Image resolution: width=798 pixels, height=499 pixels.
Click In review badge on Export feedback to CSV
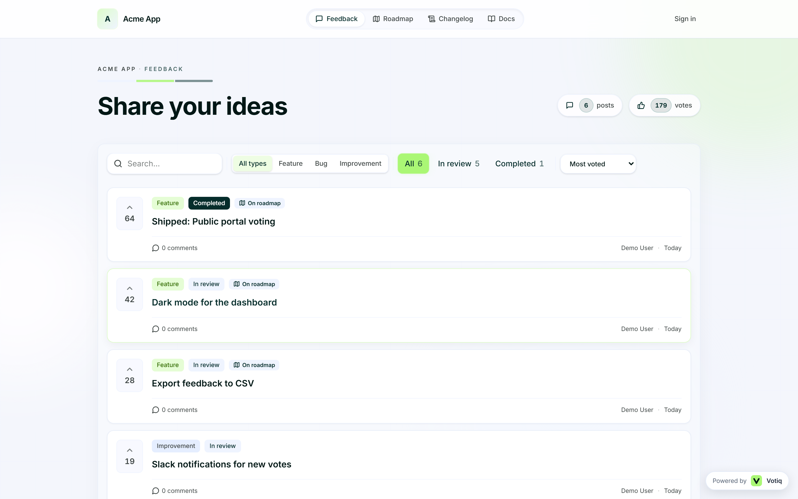pyautogui.click(x=206, y=365)
